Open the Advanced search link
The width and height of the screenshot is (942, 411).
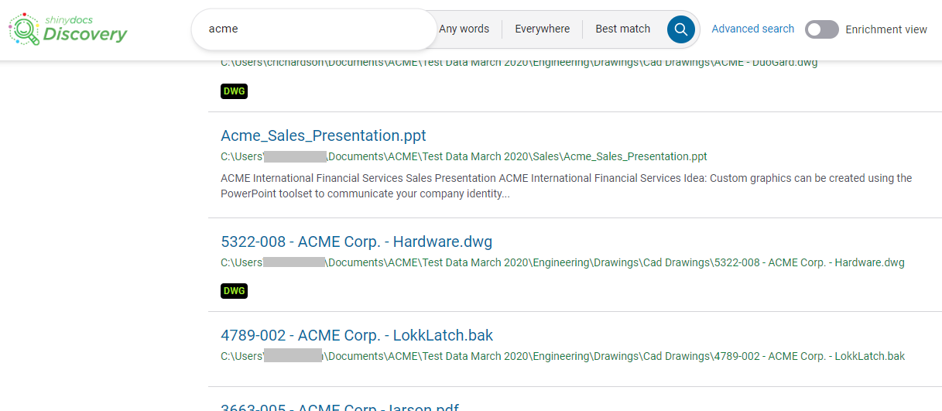tap(752, 29)
